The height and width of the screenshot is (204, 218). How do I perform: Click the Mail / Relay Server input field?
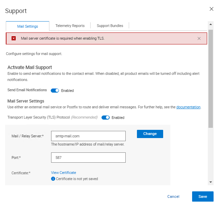click(x=88, y=136)
